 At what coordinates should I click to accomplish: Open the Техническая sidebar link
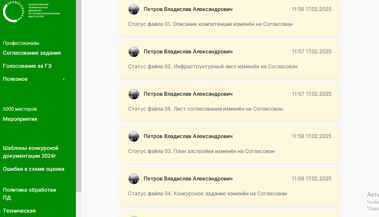tap(19, 211)
